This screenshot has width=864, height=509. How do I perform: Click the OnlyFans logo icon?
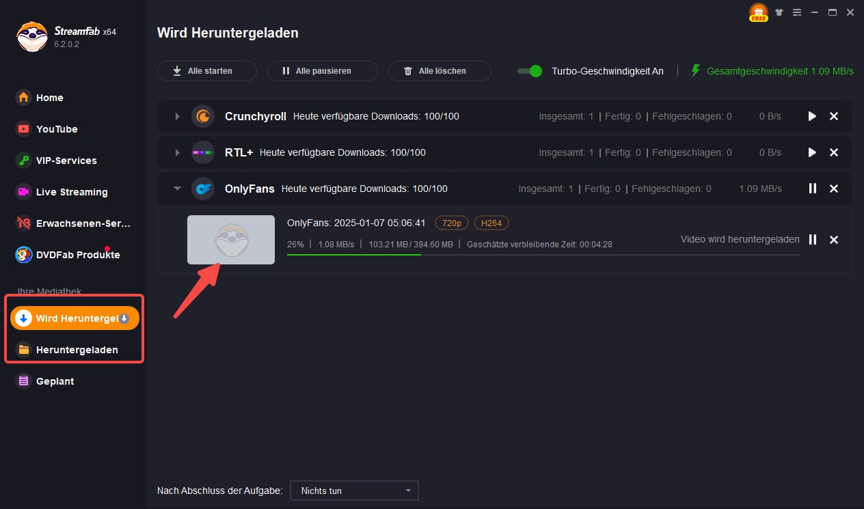203,189
